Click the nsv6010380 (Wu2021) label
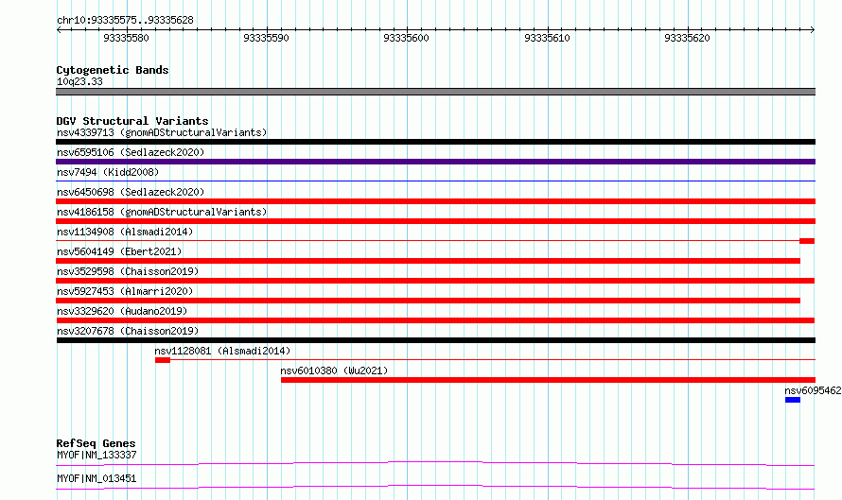Image resolution: width=842 pixels, height=500 pixels. pyautogui.click(x=334, y=371)
